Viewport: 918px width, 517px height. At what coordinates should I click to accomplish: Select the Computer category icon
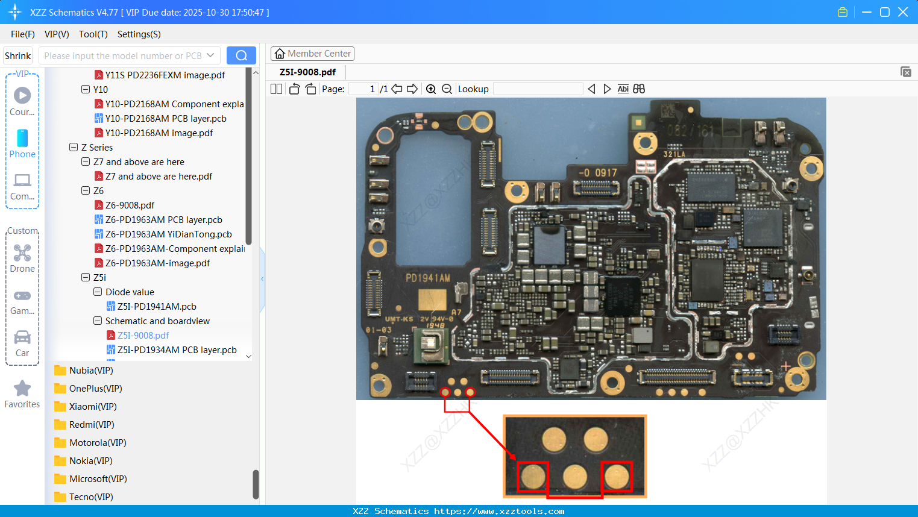pos(22,186)
